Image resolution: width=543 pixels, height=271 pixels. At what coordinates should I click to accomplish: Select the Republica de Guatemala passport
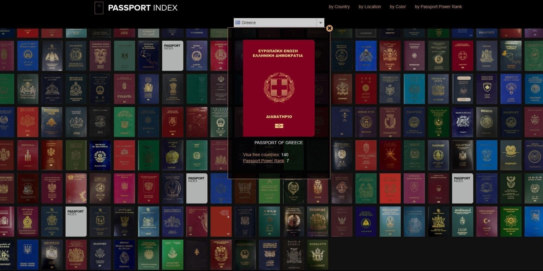[511, 56]
